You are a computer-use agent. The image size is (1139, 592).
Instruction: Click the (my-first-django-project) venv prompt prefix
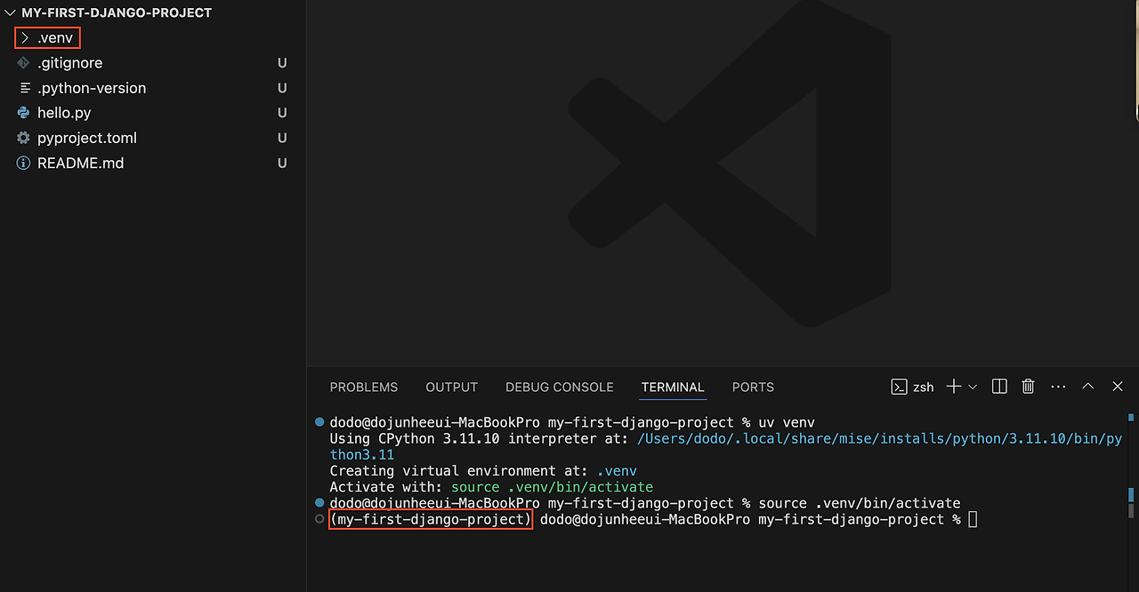[431, 519]
